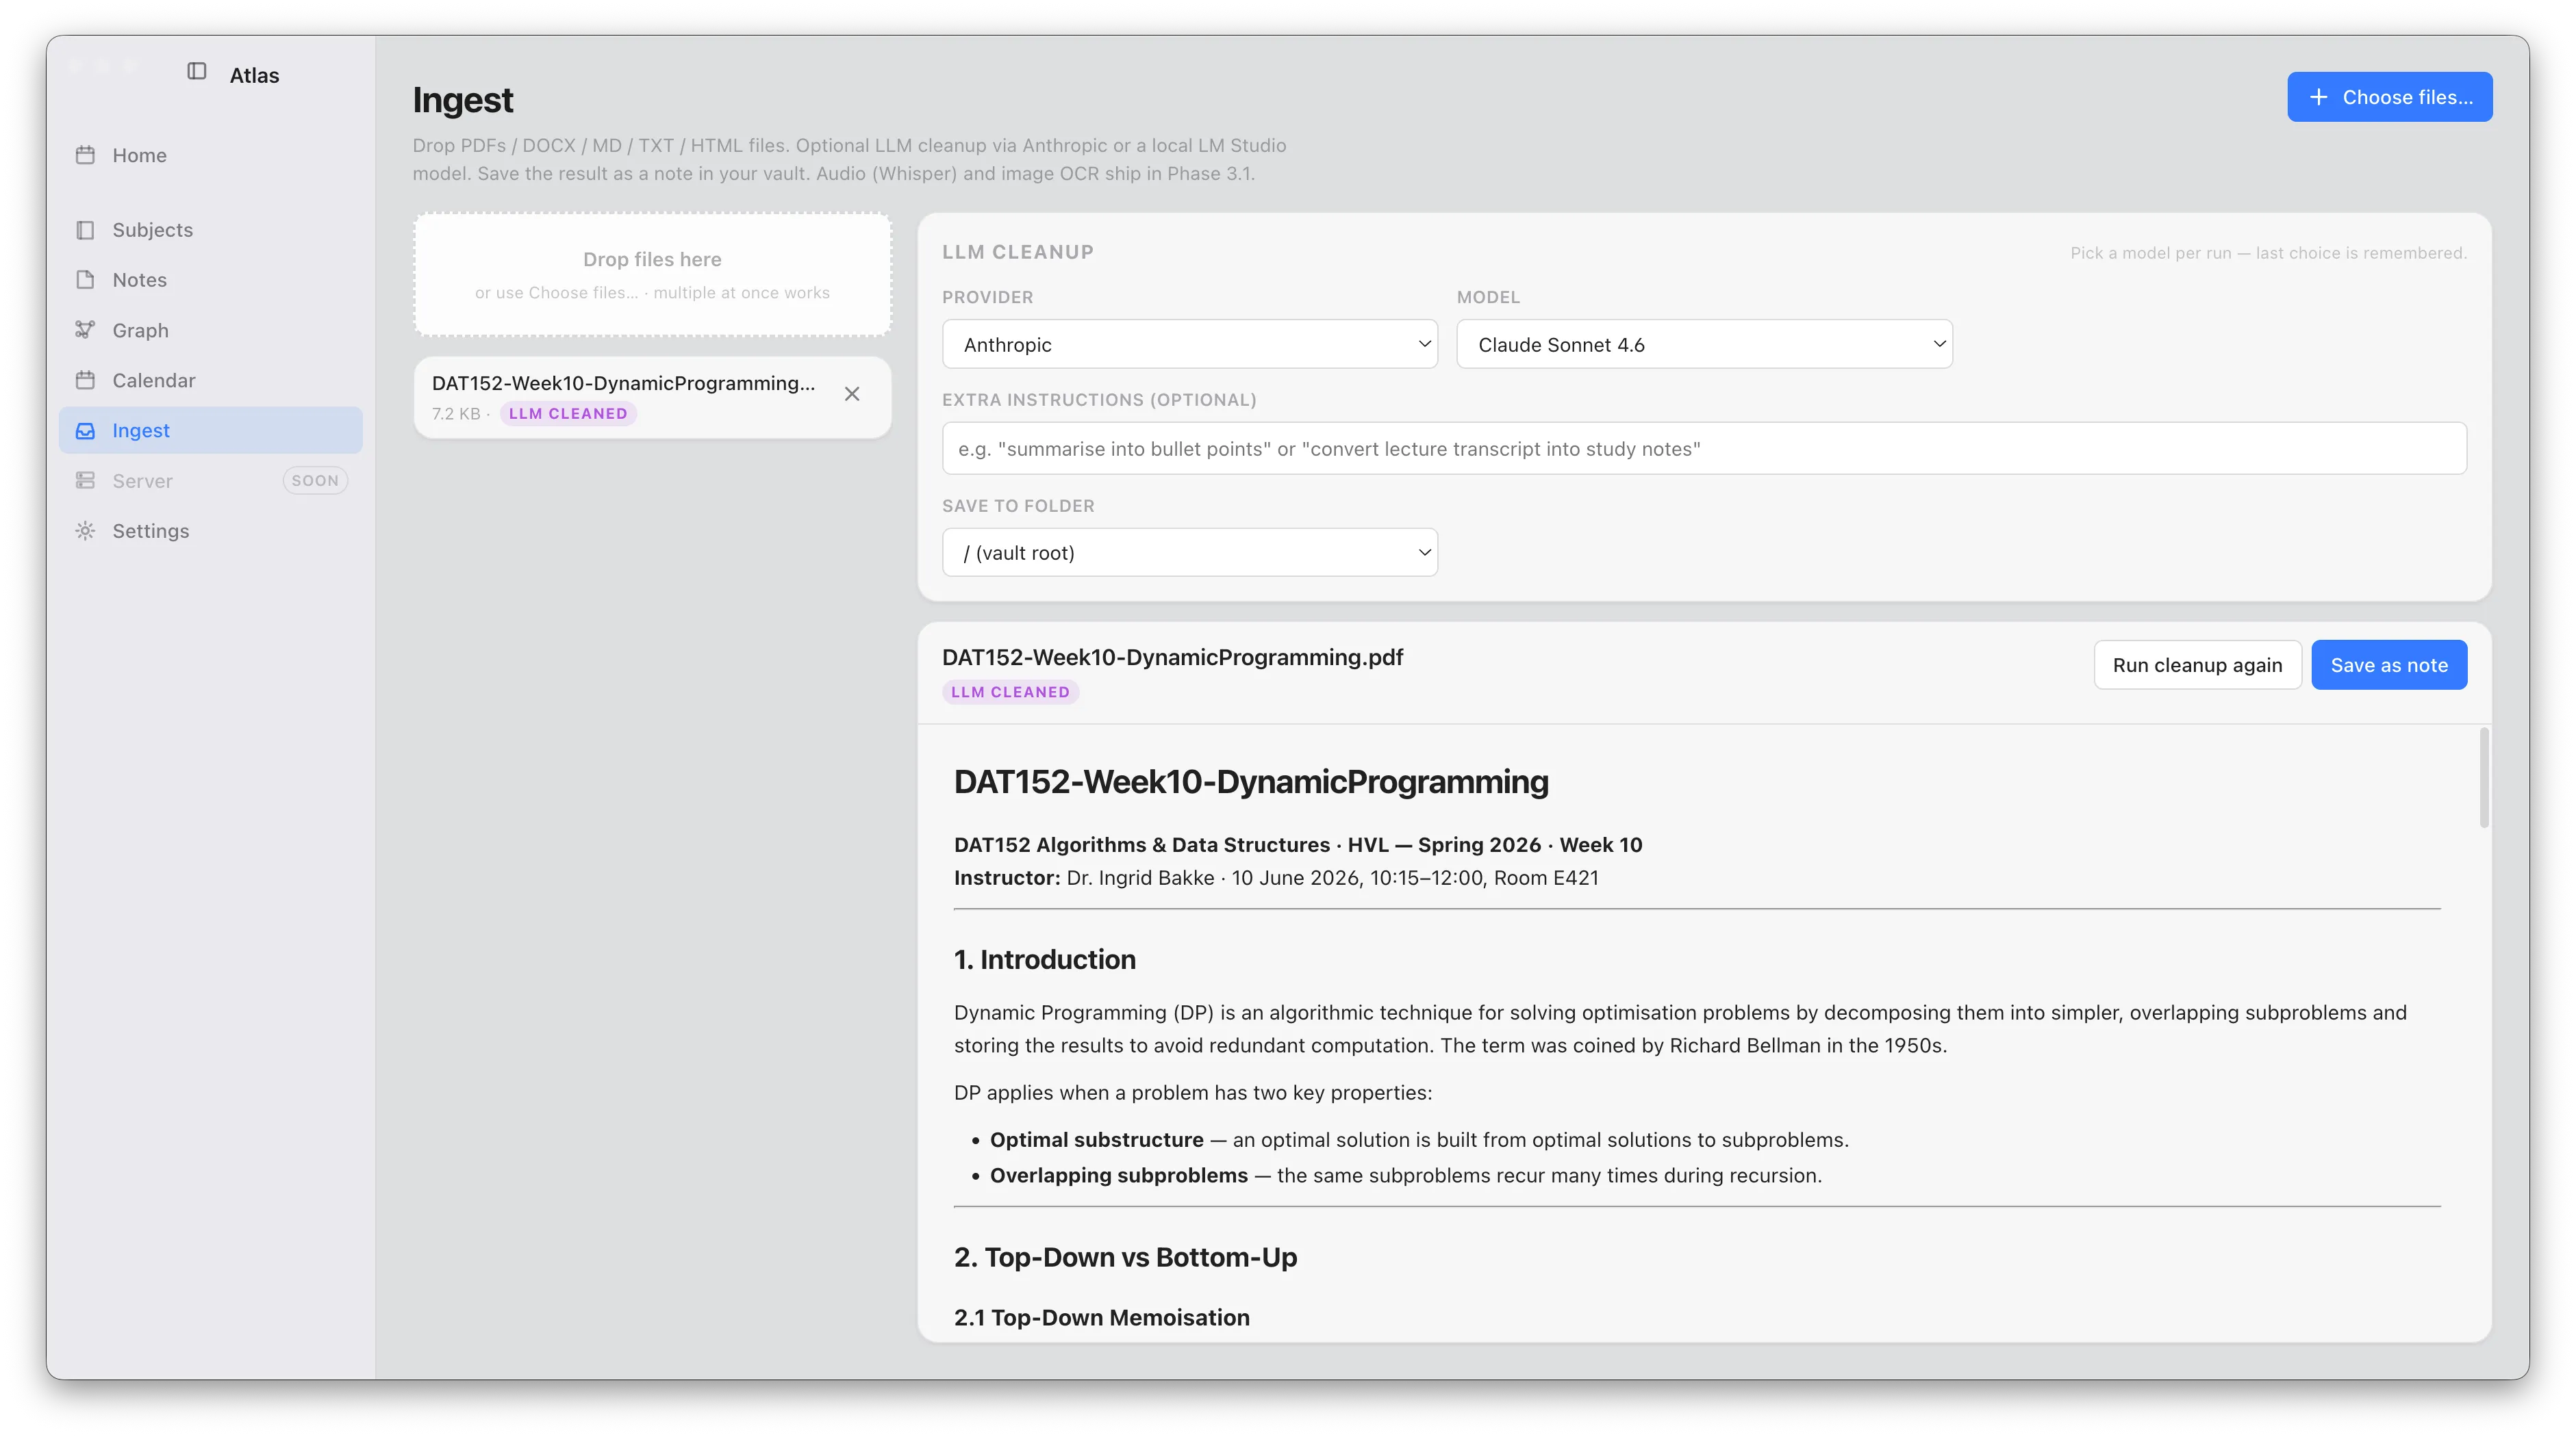Image resolution: width=2576 pixels, height=1437 pixels.
Task: Open the Home section label
Action: (x=140, y=155)
